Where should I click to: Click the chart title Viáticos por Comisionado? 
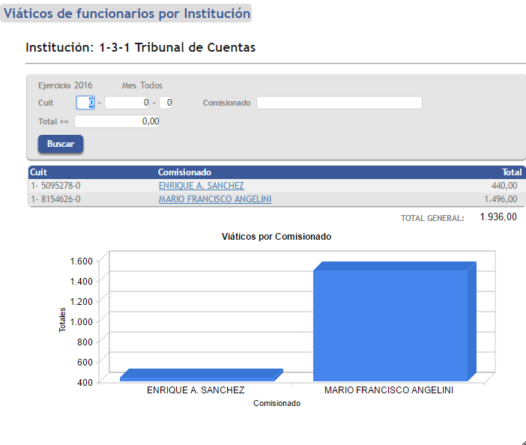click(276, 236)
